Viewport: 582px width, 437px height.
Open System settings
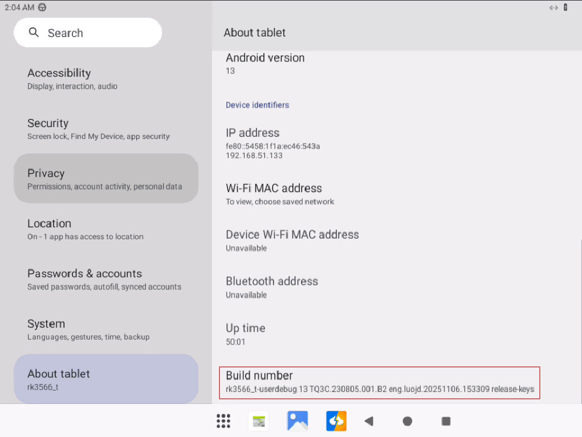(x=106, y=329)
